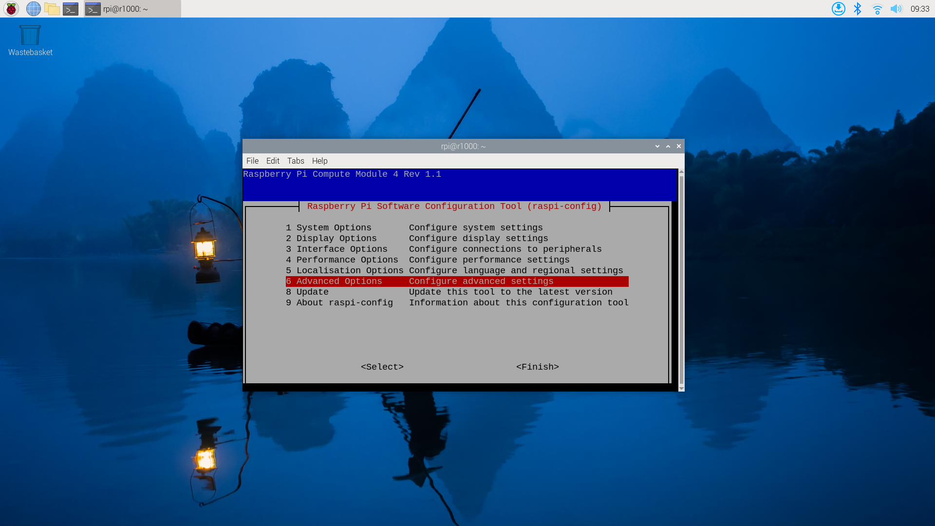Viewport: 935px width, 526px height.
Task: Open the volume control tray icon
Action: pyautogui.click(x=896, y=9)
